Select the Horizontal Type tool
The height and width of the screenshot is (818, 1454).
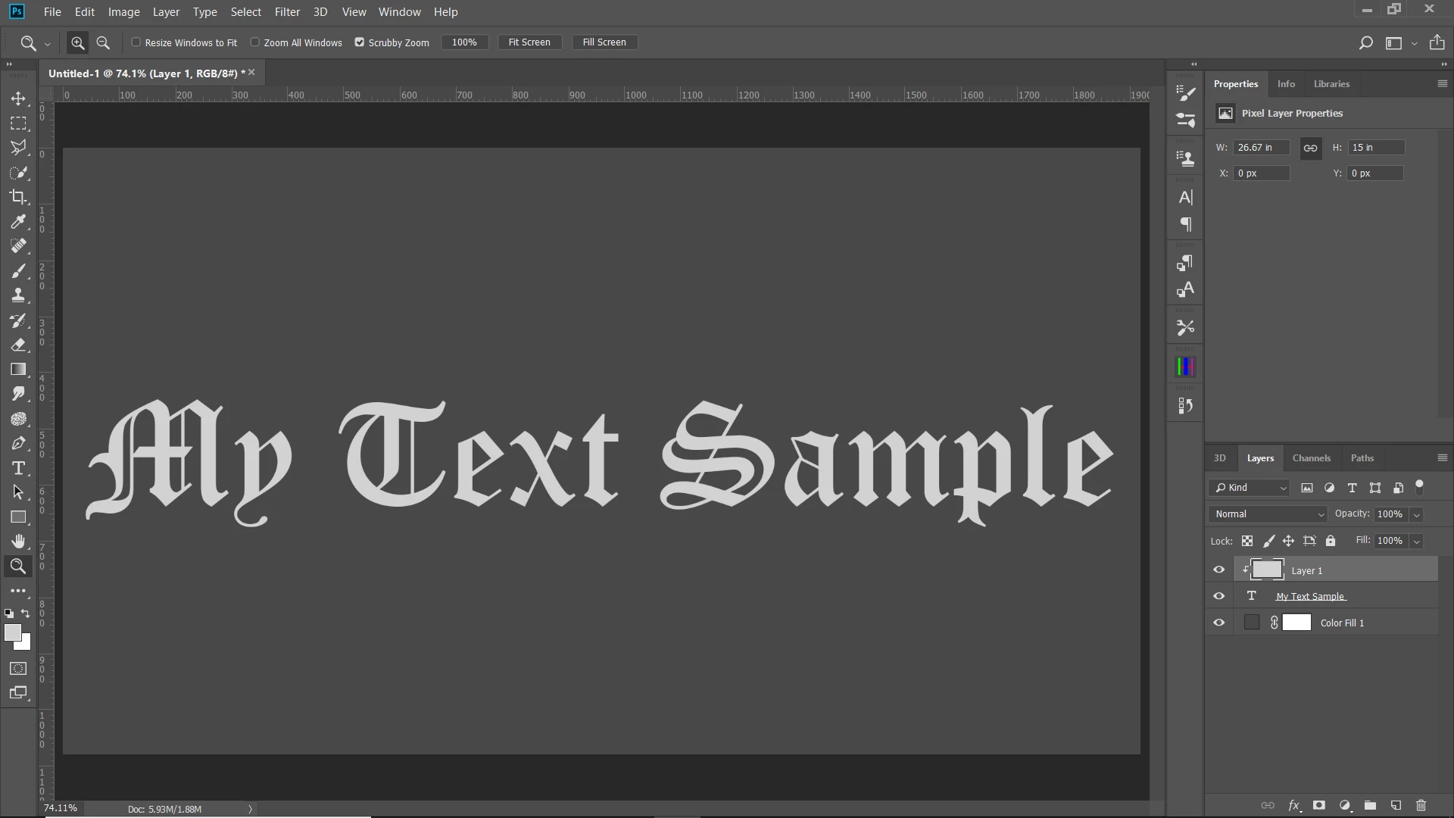click(x=18, y=468)
